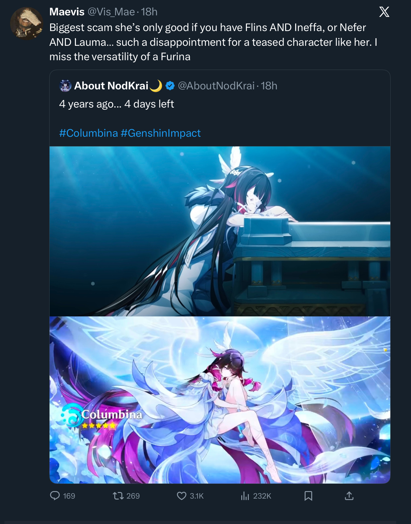Bookmark this tweet
The image size is (411, 524).
[308, 495]
